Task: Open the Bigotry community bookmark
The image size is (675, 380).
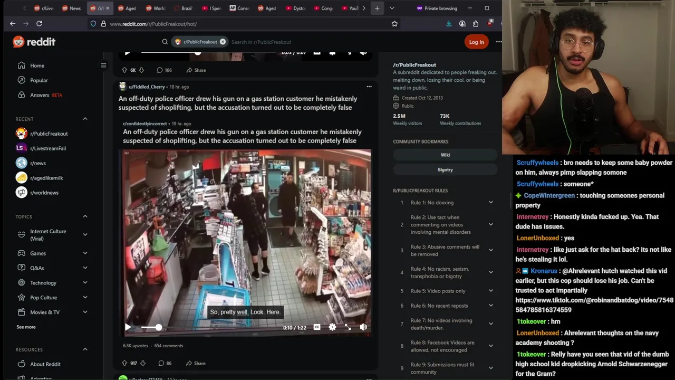Action: click(445, 170)
